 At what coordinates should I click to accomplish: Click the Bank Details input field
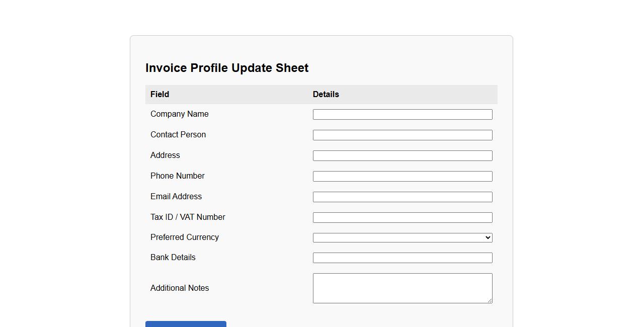click(x=403, y=258)
